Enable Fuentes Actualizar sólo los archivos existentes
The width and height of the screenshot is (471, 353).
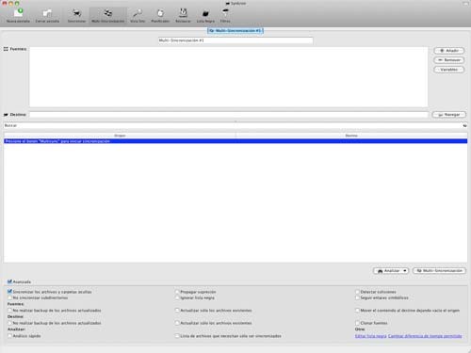pyautogui.click(x=177, y=311)
